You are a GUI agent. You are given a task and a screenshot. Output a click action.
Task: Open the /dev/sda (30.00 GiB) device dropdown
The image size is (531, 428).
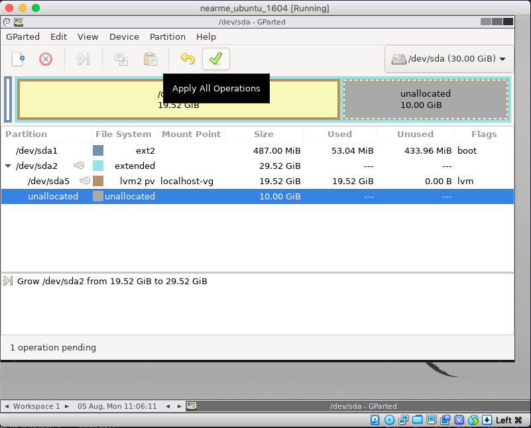click(x=449, y=59)
